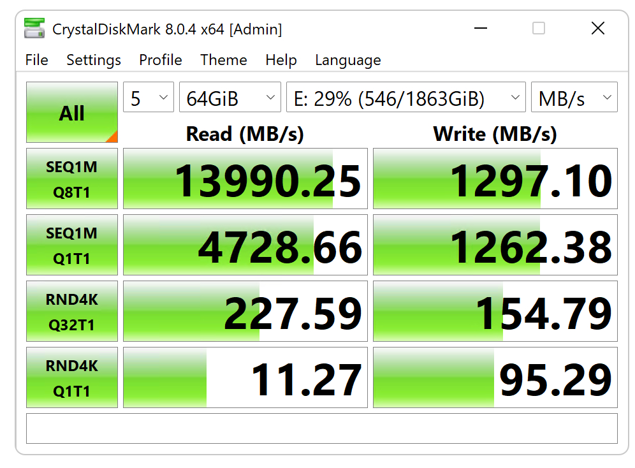This screenshot has width=635, height=468.
Task: Open the Language menu
Action: [x=347, y=60]
